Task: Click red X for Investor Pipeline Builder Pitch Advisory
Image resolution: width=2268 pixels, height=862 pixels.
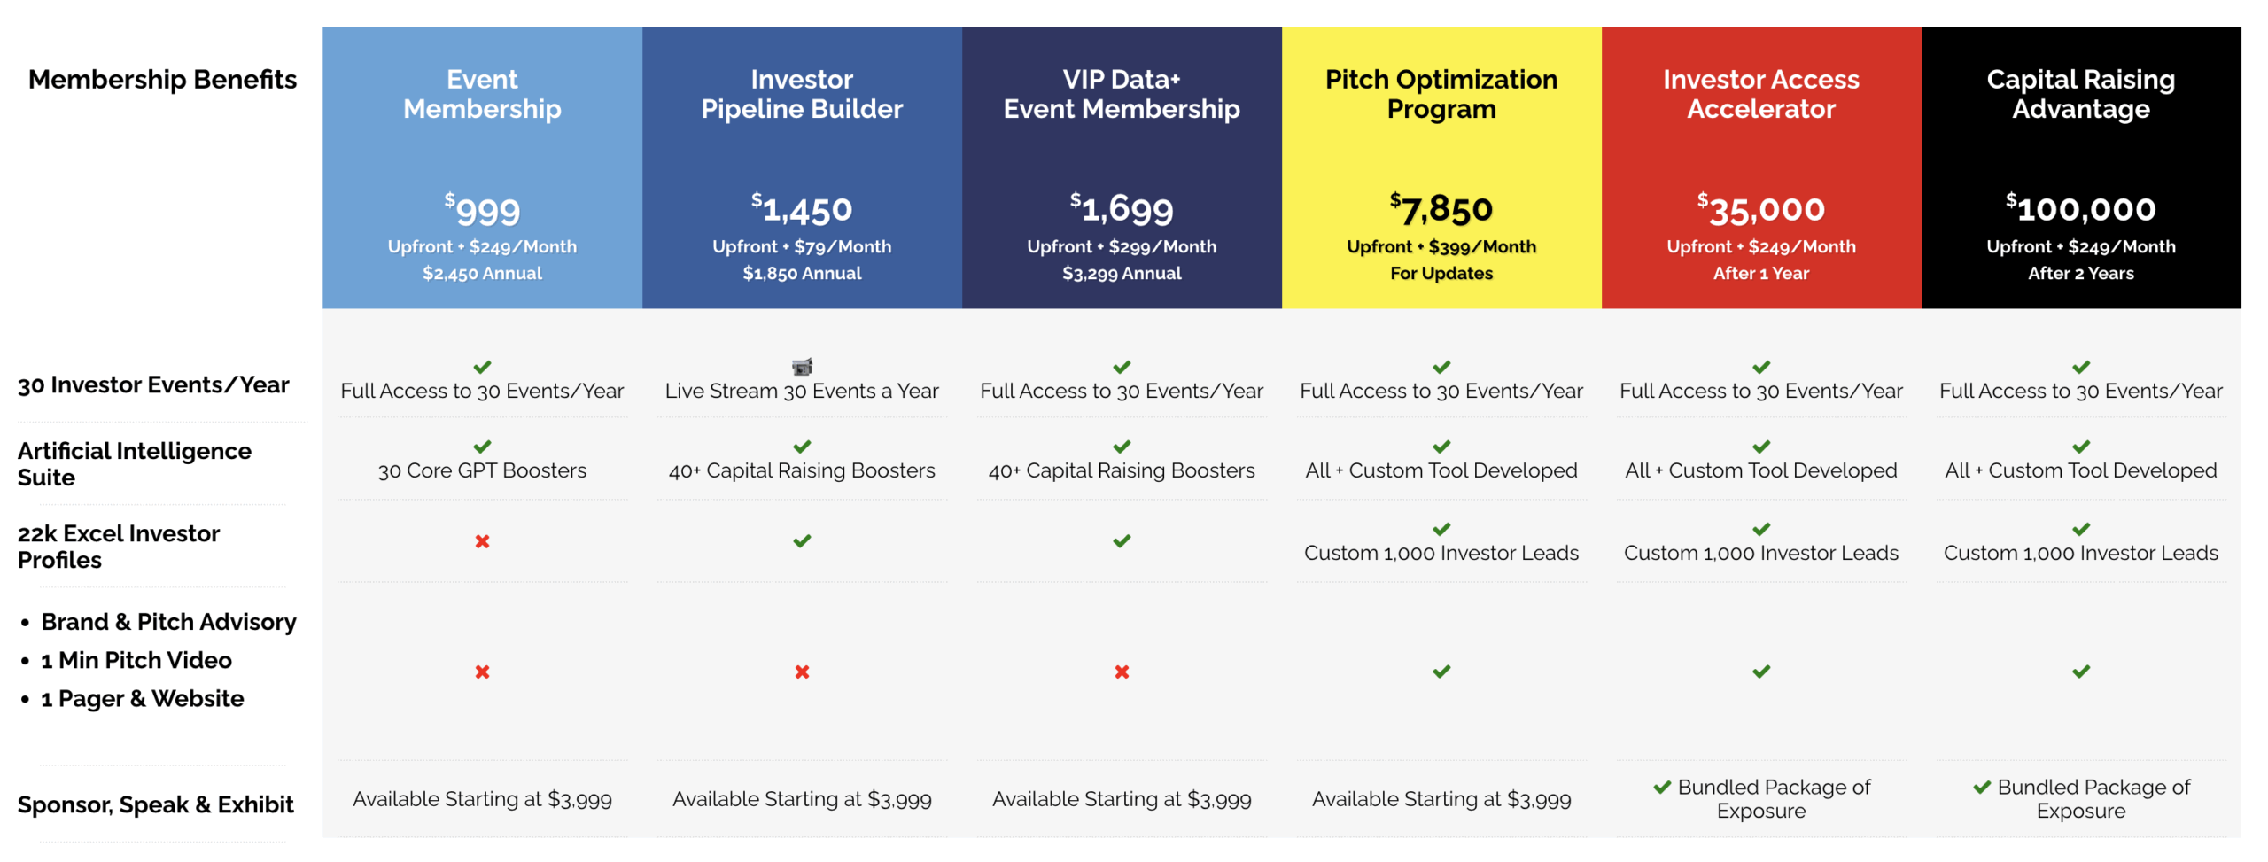Action: pyautogui.click(x=802, y=672)
